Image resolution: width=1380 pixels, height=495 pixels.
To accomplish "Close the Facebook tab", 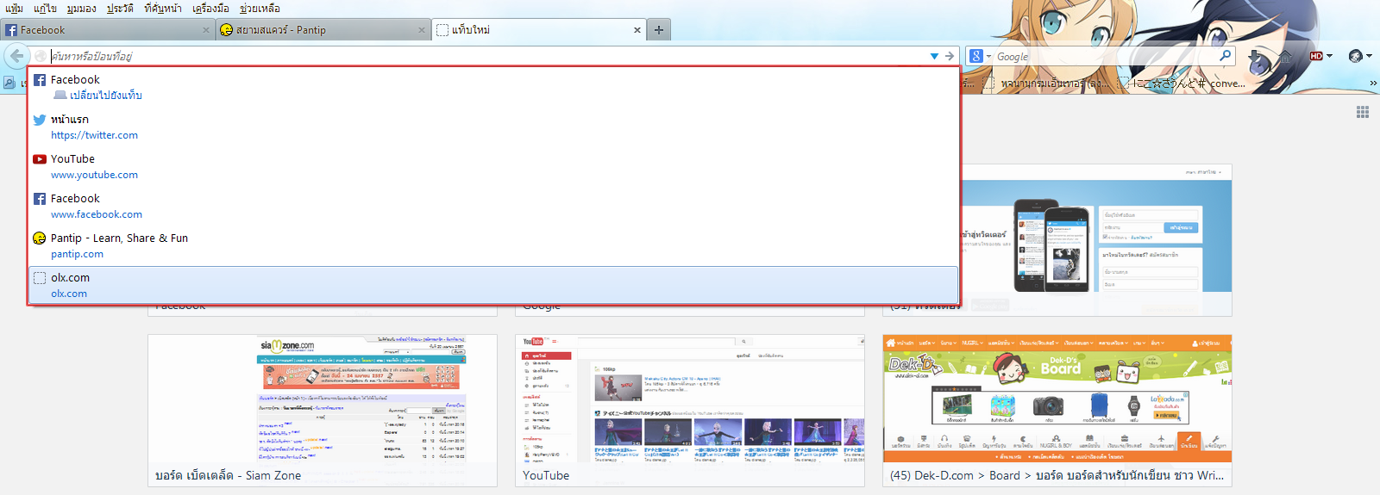I will click(x=206, y=30).
